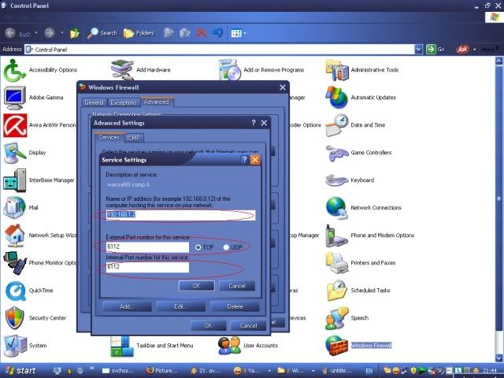The image size is (504, 378).
Task: Click the Internal Port number field
Action: click(147, 267)
